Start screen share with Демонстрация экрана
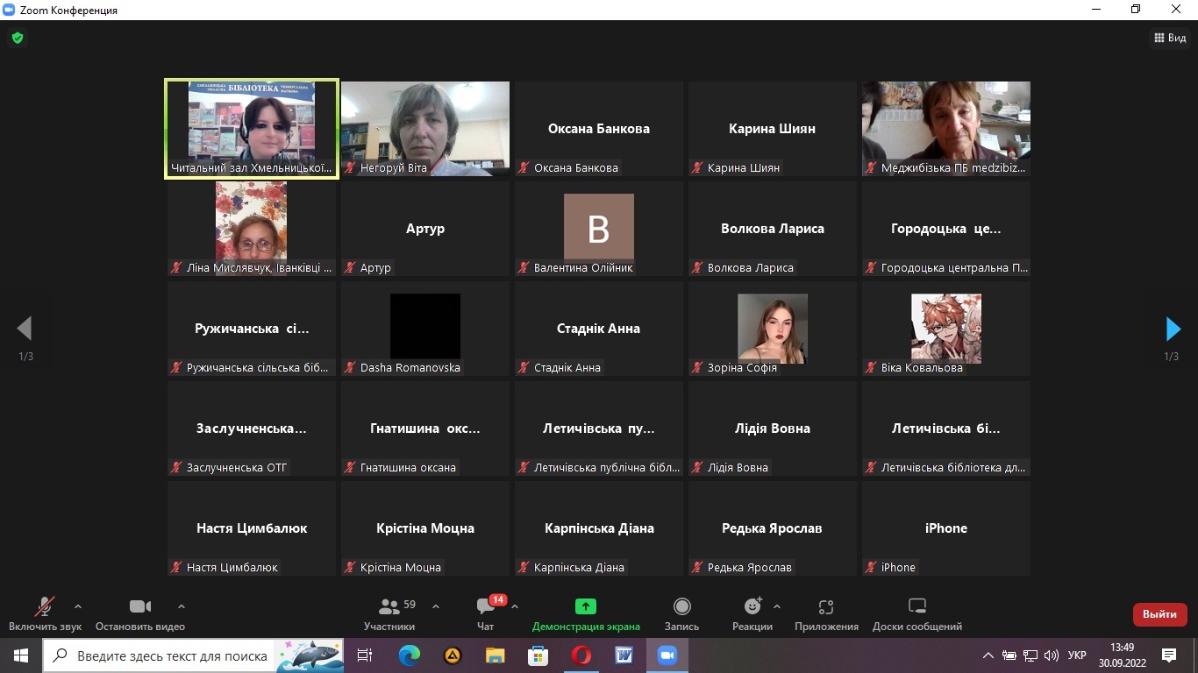Screen dimensions: 1198x673 [x=586, y=613]
